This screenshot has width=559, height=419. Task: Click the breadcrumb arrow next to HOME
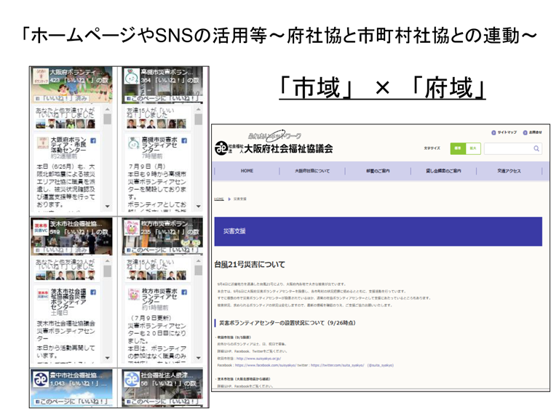[229, 199]
